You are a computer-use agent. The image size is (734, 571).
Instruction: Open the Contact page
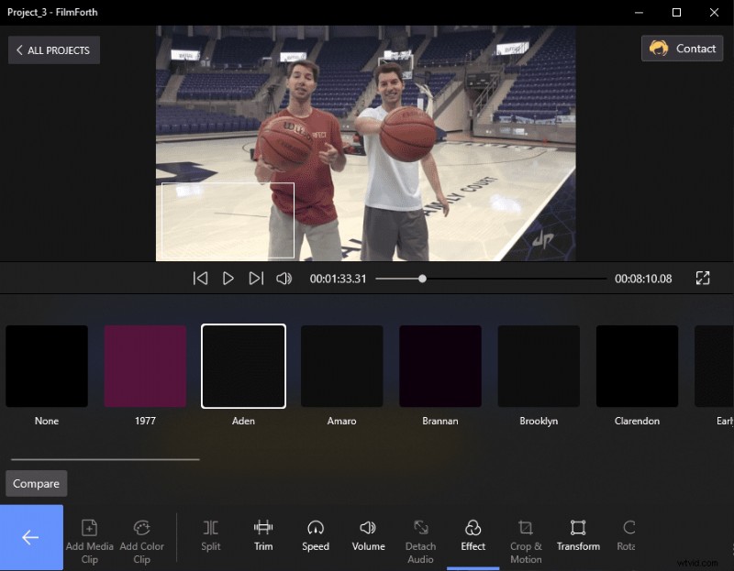point(682,49)
